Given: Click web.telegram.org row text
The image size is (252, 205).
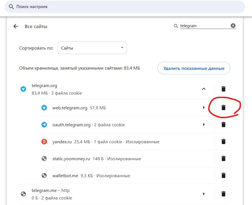Looking at the screenshot, I should 79,108.
